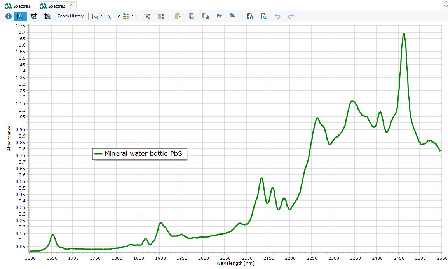Click the x-axis settings icon

(x=95, y=16)
